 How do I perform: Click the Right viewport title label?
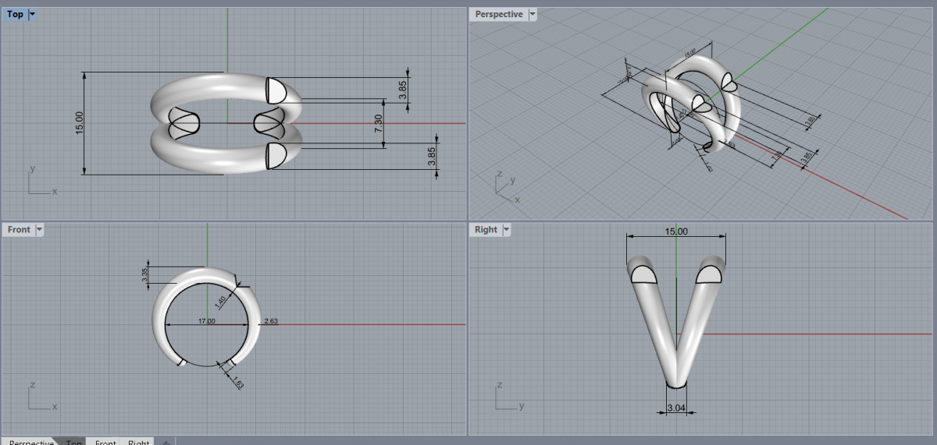(x=485, y=230)
